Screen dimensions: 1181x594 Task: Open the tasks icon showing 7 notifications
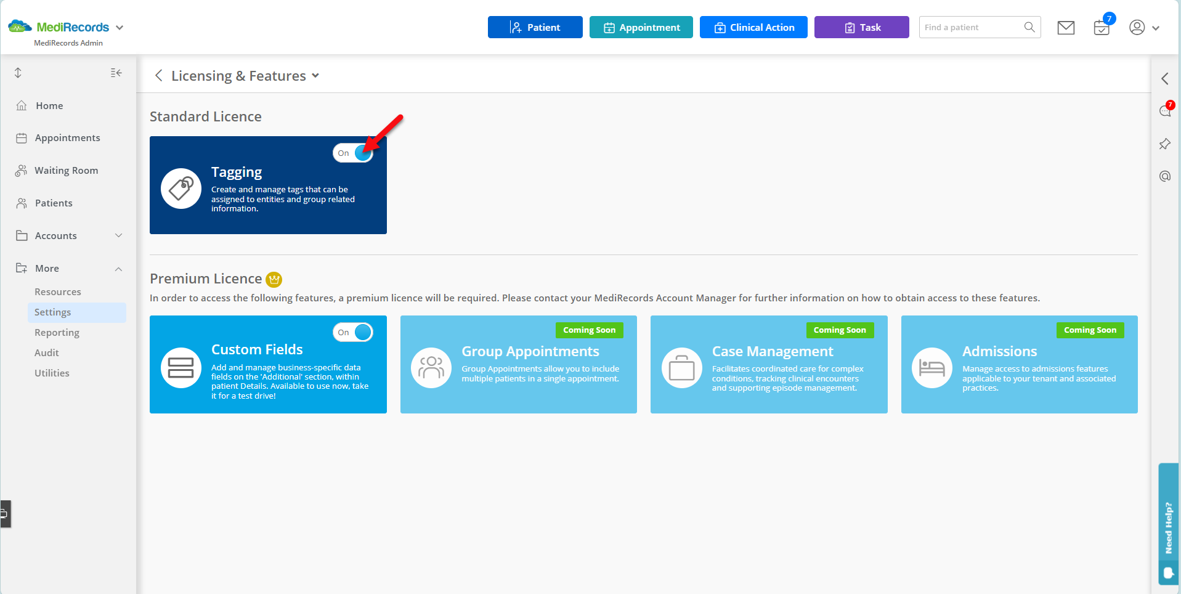[1102, 28]
